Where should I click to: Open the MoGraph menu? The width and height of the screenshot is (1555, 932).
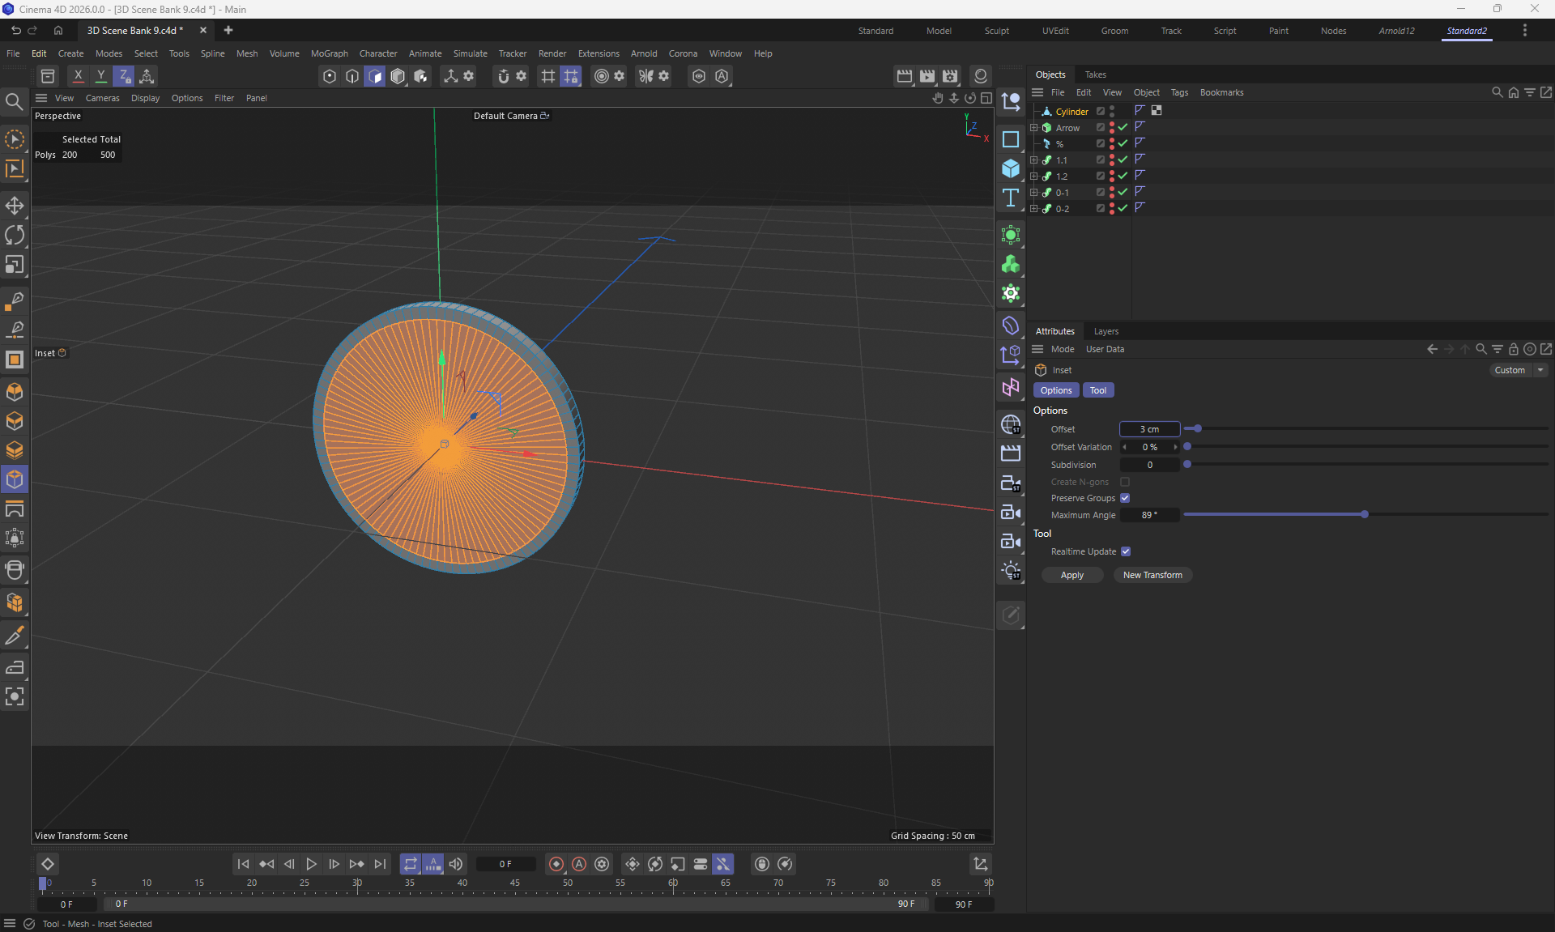329,53
